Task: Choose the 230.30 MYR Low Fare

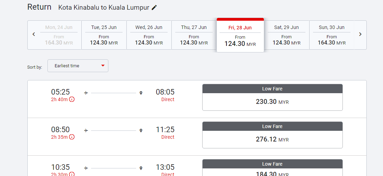Action: 272,97
